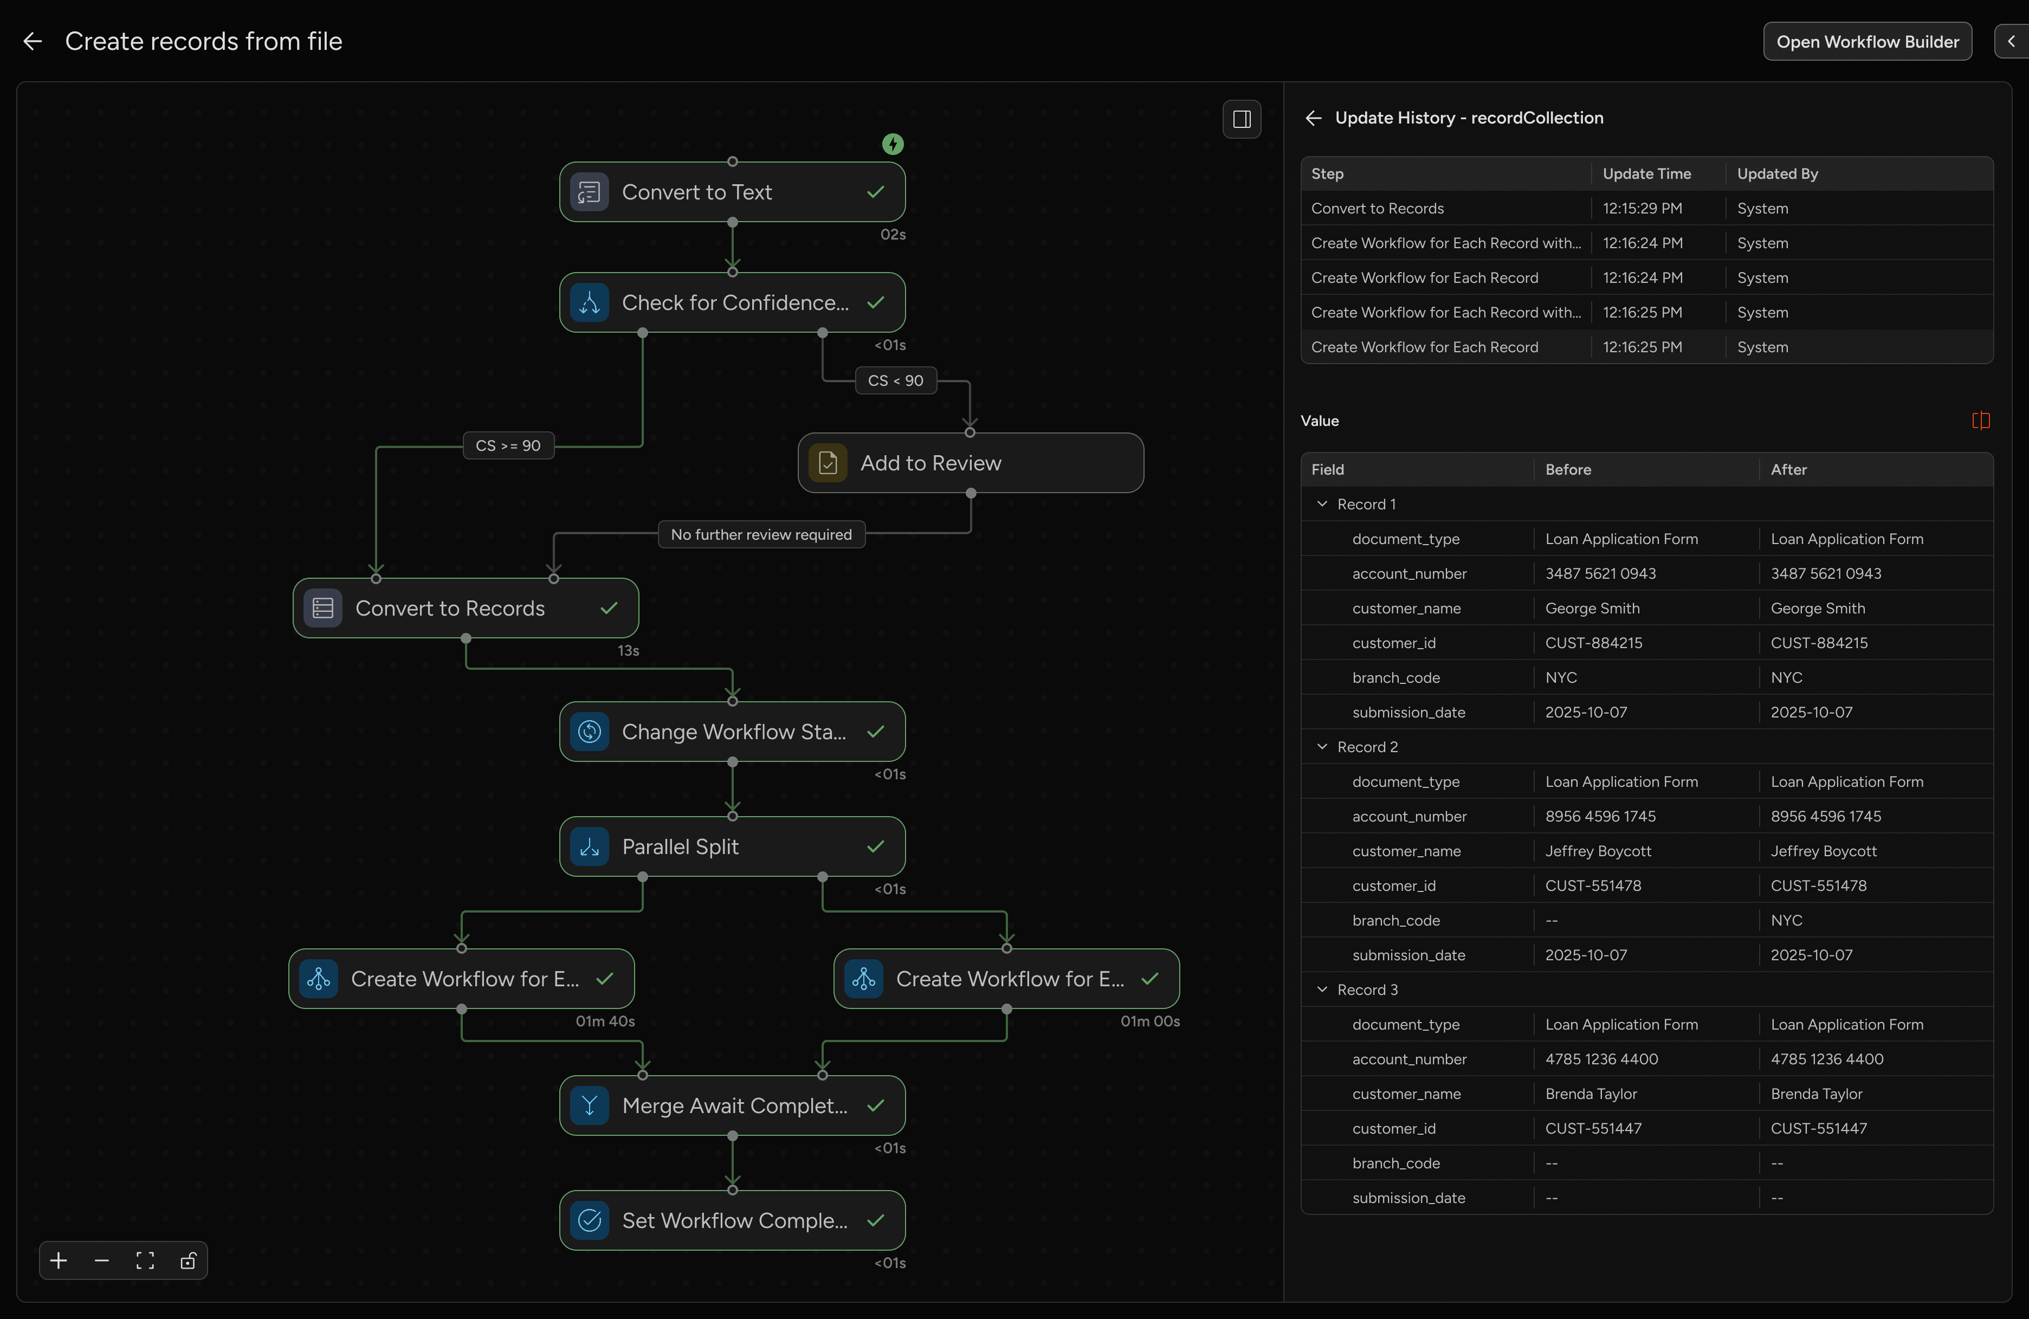Click the green lightning trigger icon
The height and width of the screenshot is (1319, 2029).
[x=893, y=143]
